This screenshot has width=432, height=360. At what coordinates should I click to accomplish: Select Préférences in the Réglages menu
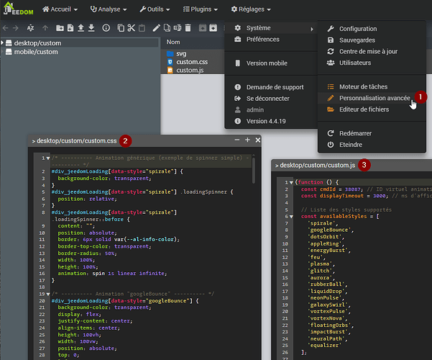tap(271, 39)
